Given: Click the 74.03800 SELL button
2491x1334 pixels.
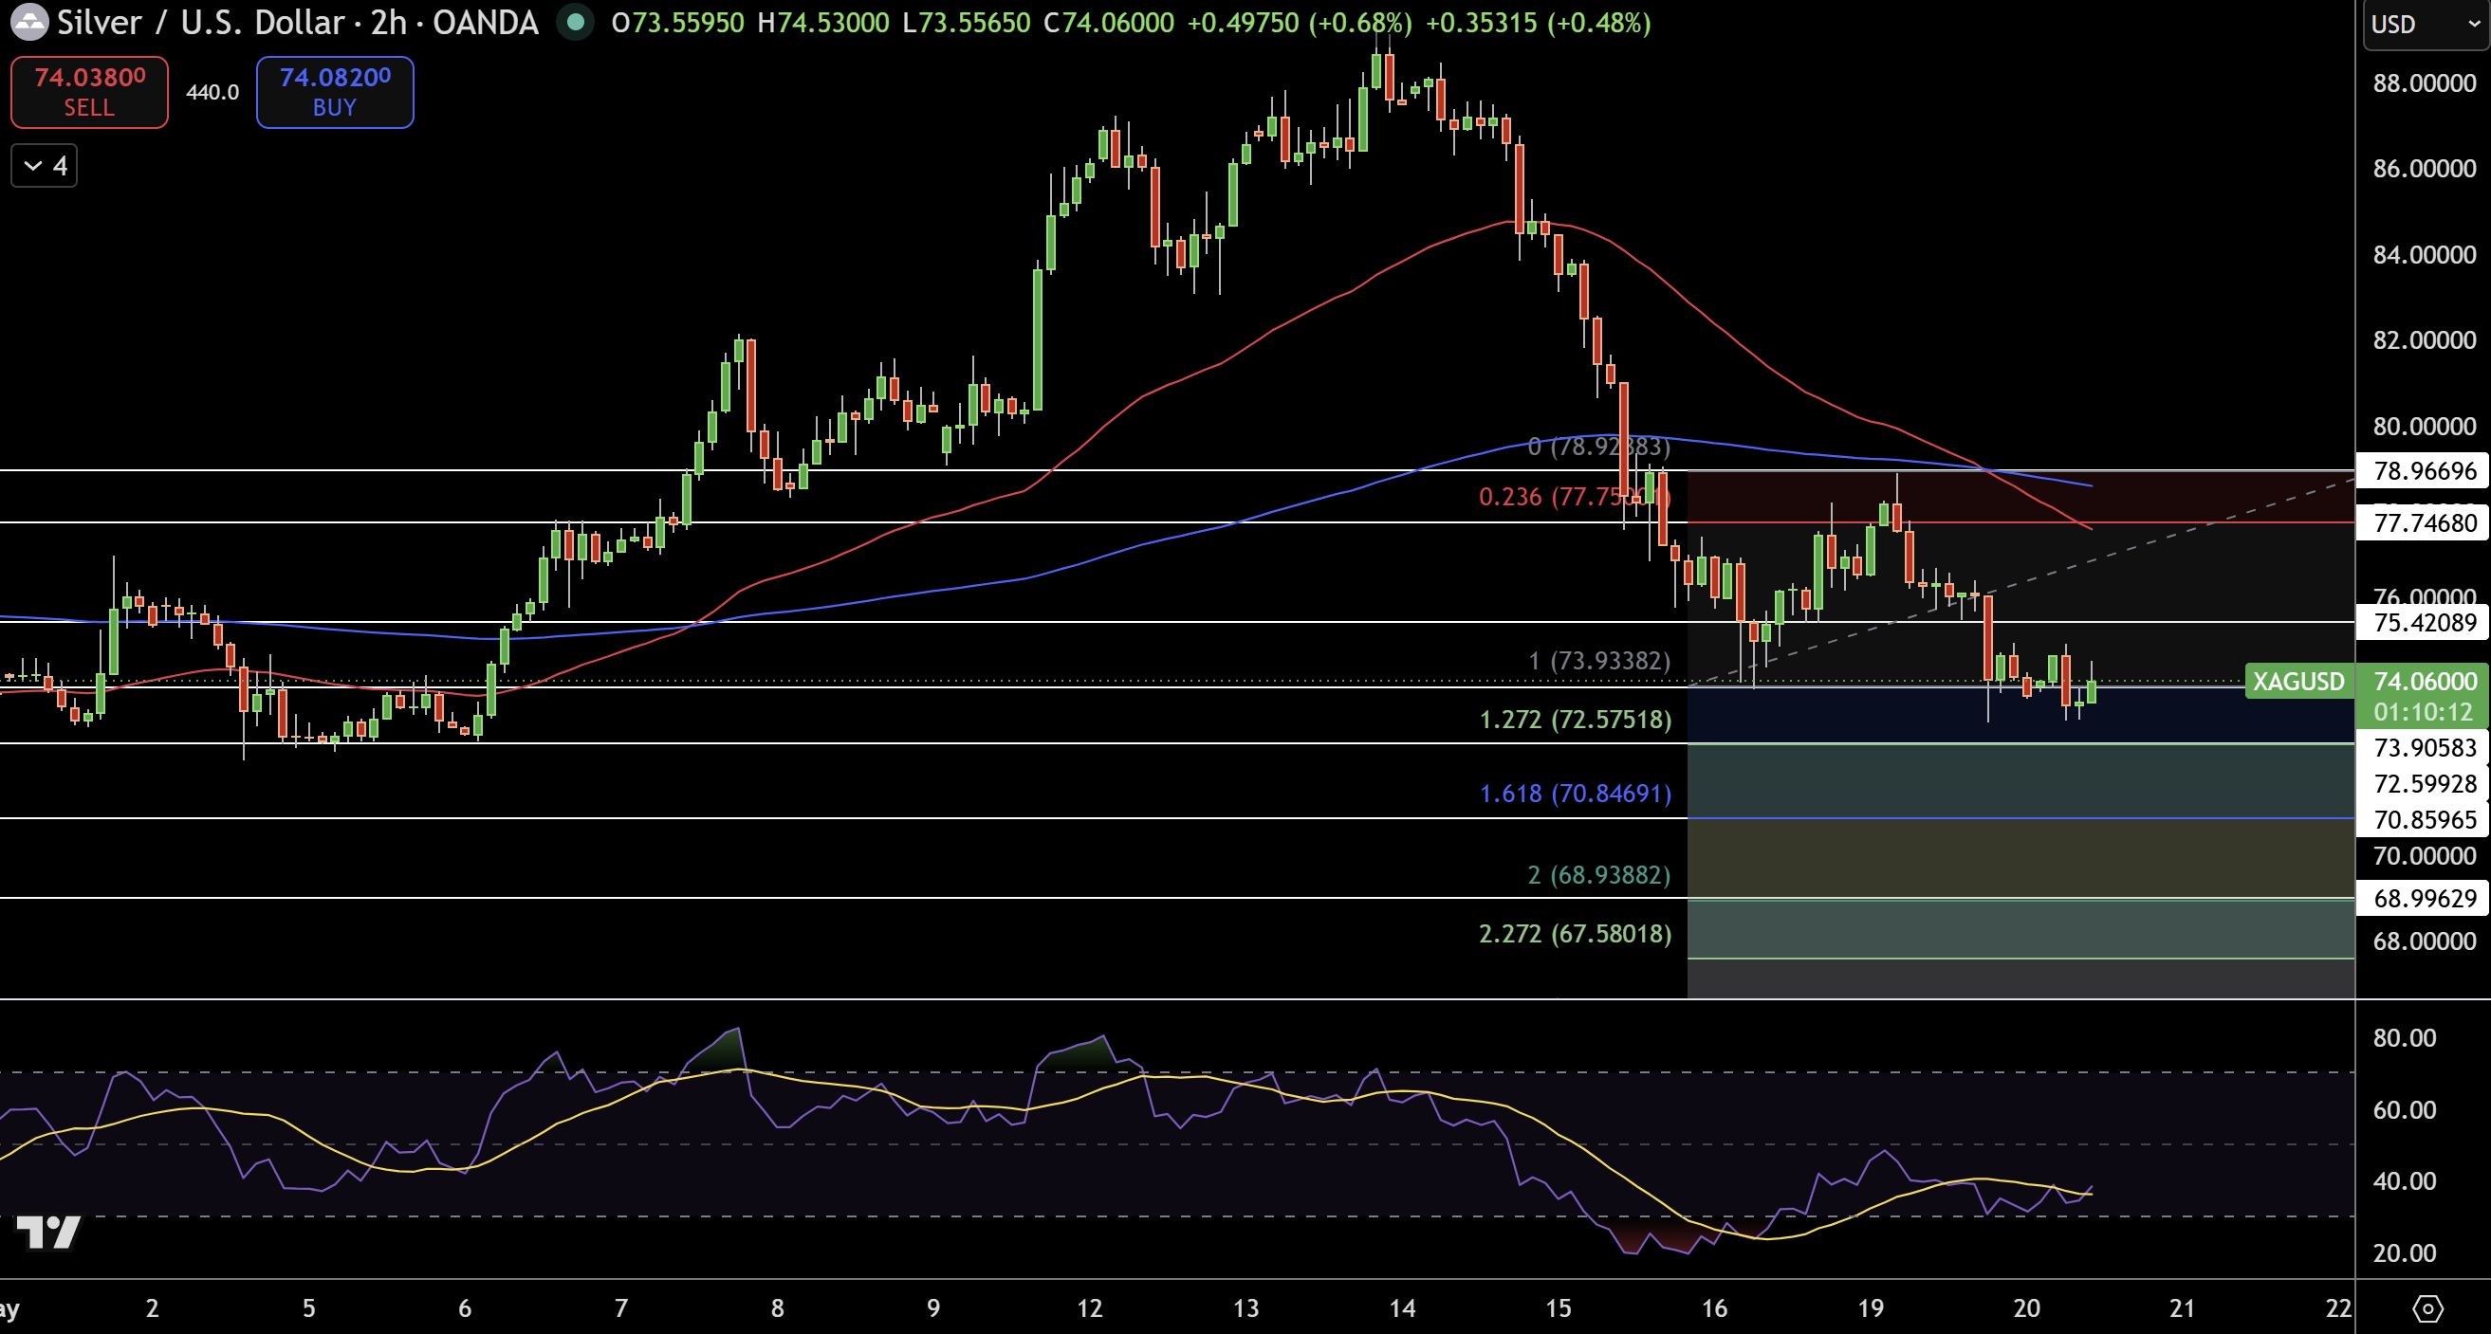Looking at the screenshot, I should 89,92.
